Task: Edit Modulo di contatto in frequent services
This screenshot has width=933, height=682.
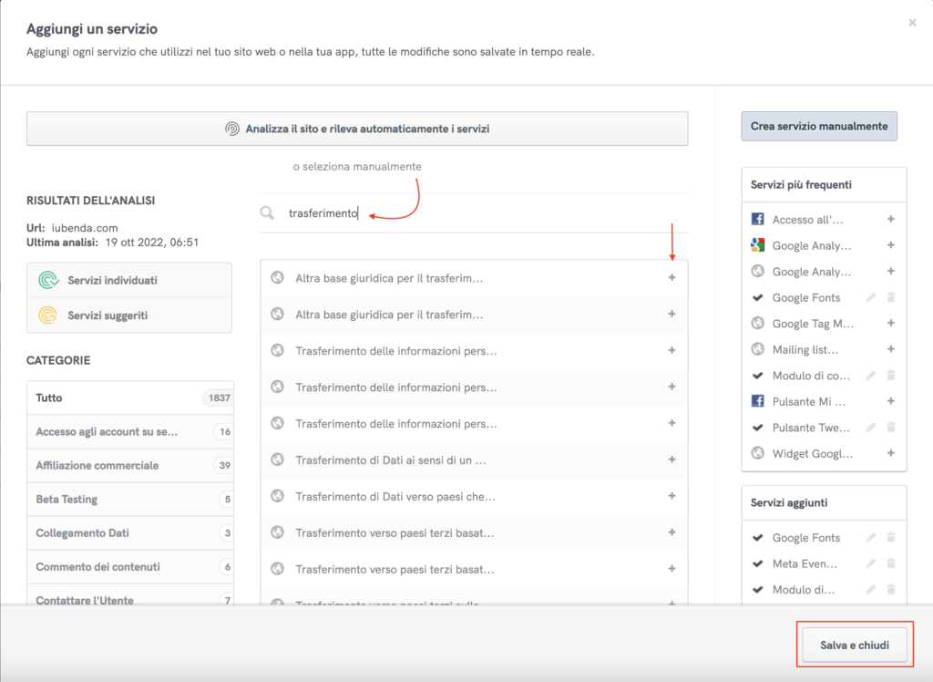Action: (871, 376)
